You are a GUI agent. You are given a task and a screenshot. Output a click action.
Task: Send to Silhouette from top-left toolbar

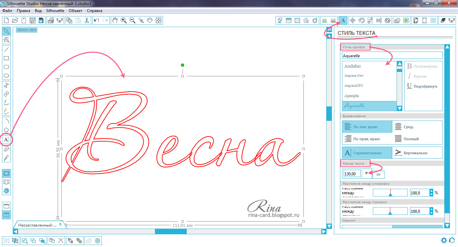pyautogui.click(x=60, y=20)
